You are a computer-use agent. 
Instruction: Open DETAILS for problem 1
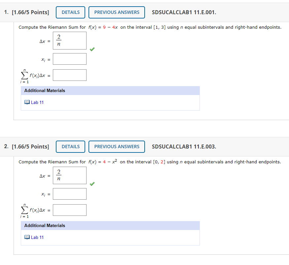coord(70,12)
